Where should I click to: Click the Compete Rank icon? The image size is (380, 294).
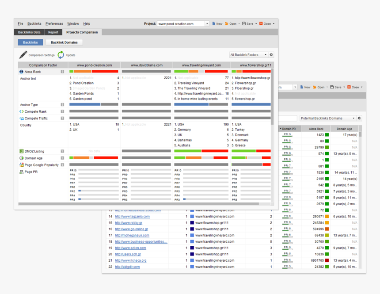[x=21, y=111]
